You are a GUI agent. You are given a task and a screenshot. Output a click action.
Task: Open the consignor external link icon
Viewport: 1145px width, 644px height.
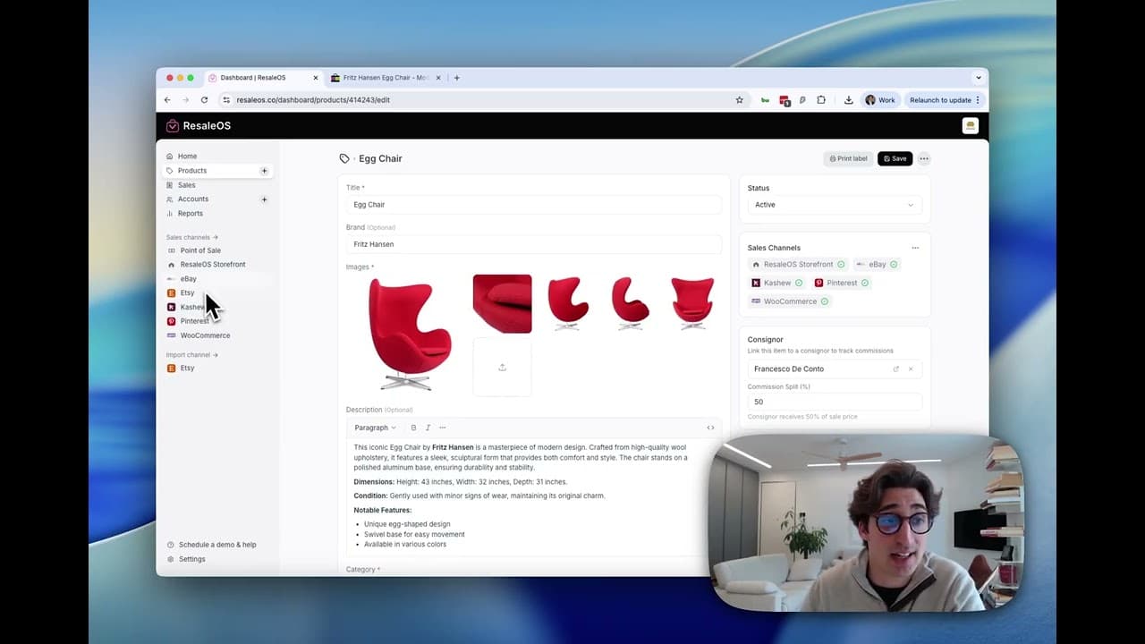[x=895, y=369]
